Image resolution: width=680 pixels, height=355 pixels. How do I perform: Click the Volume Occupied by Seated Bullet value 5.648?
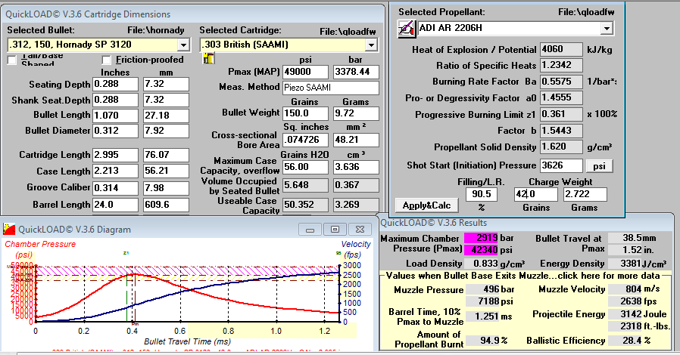[305, 186]
